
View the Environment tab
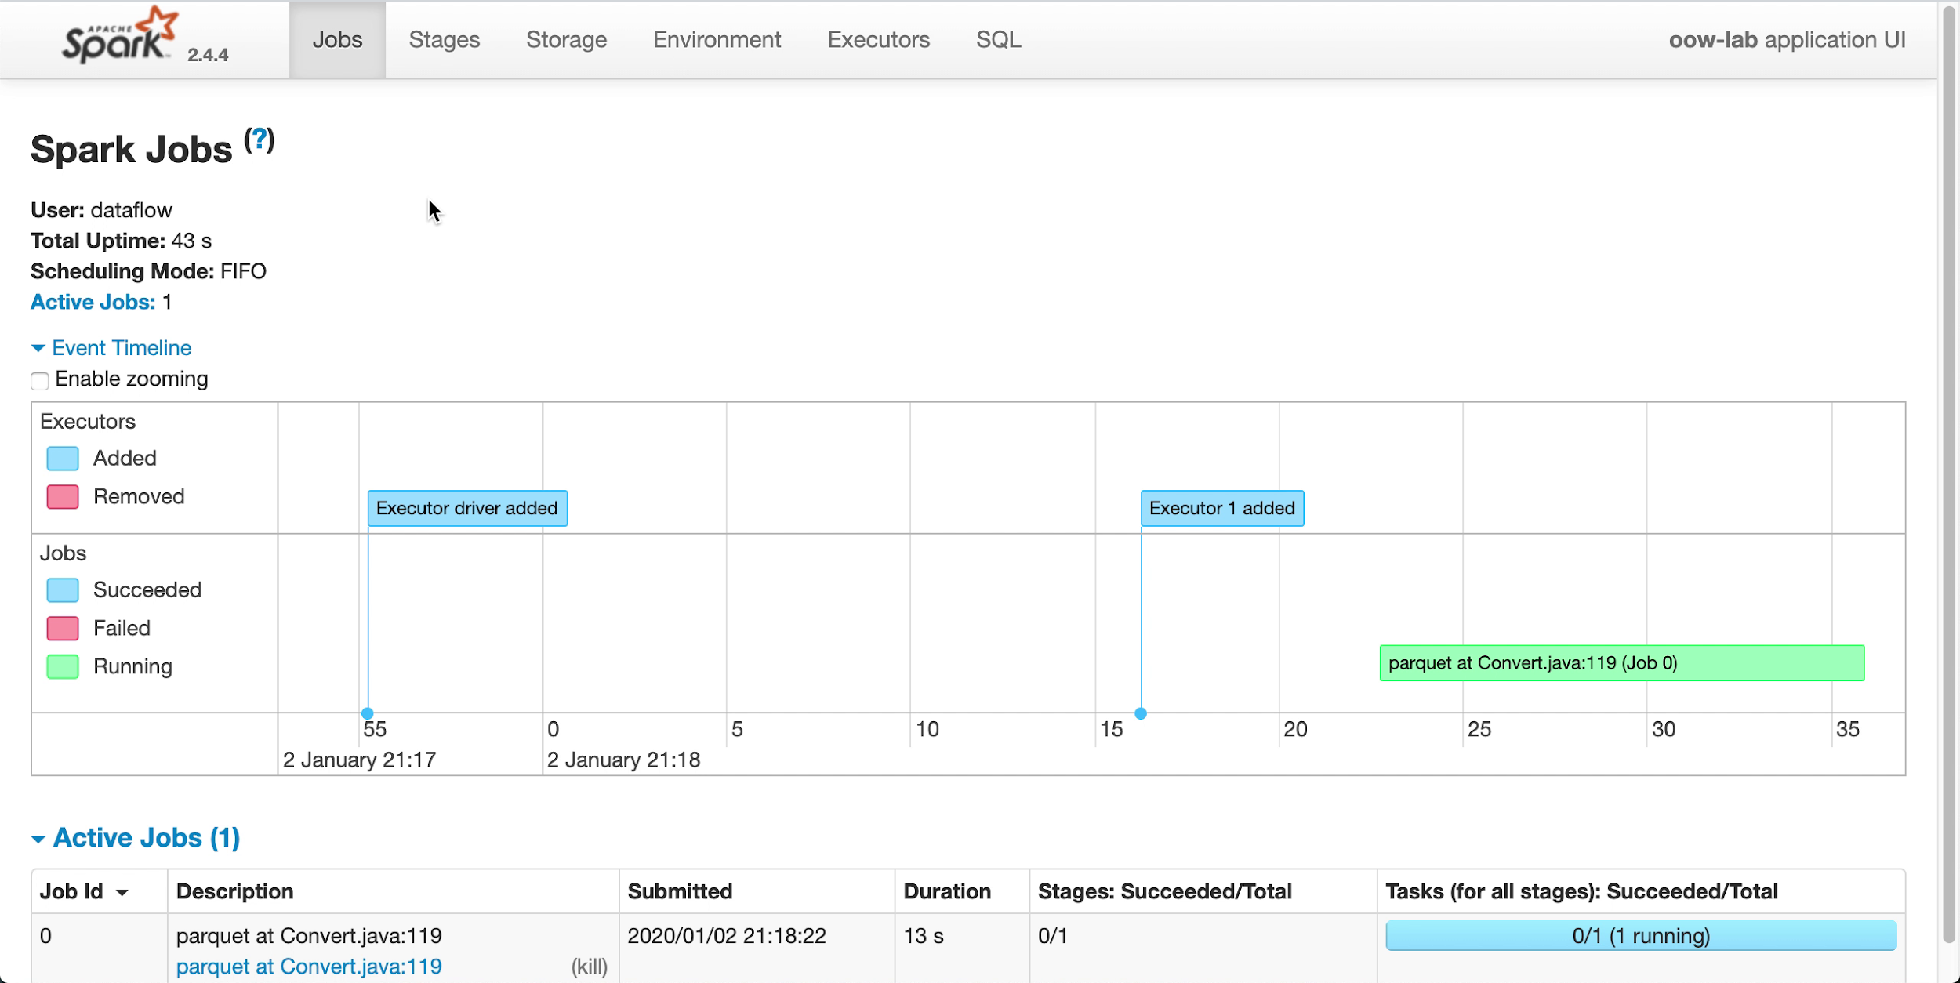click(717, 39)
